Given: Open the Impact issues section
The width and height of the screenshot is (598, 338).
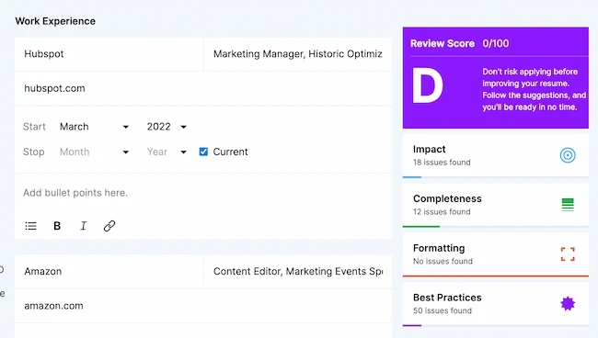Looking at the screenshot, I should [x=495, y=155].
